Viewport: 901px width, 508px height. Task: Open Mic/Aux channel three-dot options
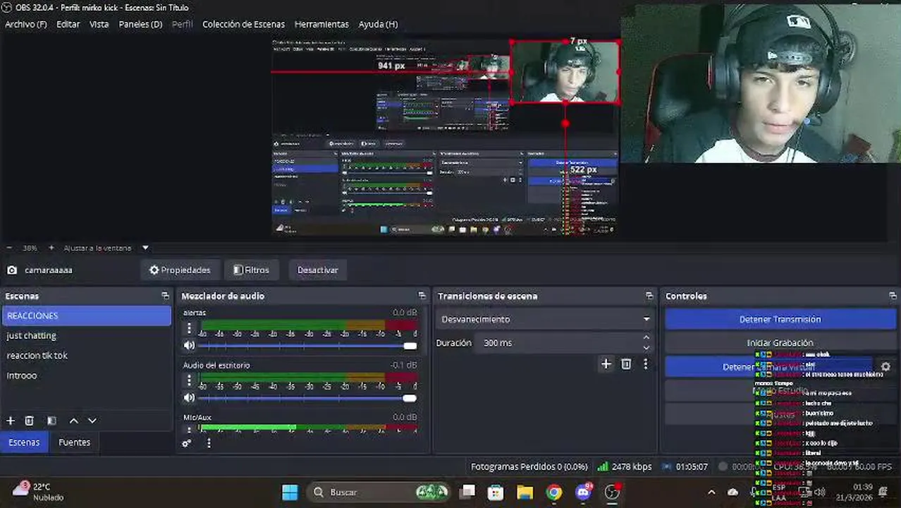point(189,428)
